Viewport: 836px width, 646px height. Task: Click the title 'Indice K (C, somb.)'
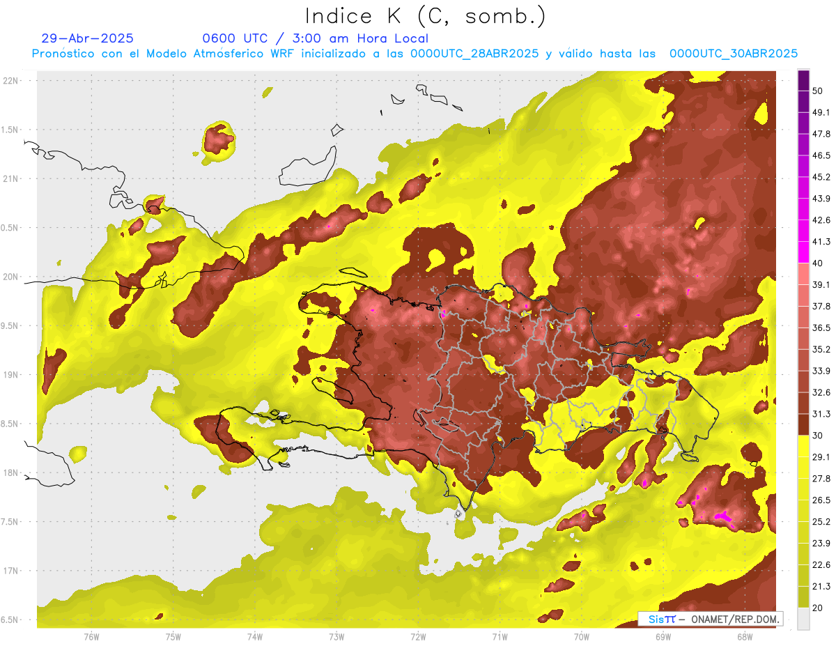coord(426,17)
